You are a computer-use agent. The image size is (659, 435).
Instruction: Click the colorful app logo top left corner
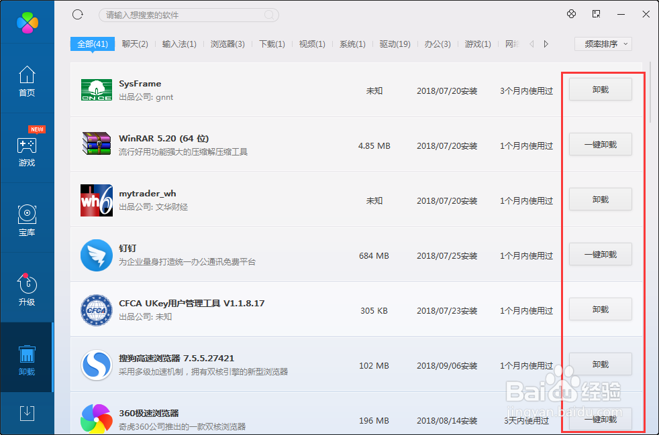click(x=27, y=22)
